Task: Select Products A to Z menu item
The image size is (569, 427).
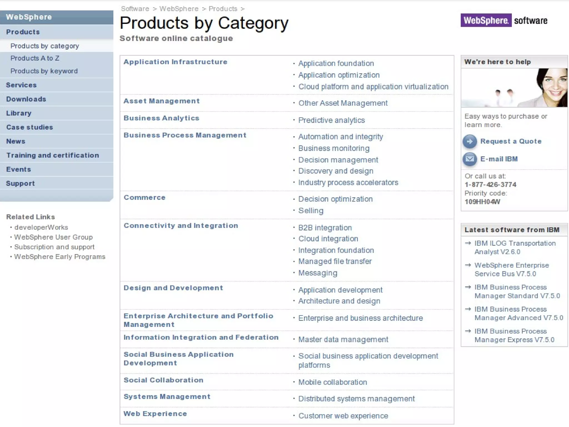Action: click(x=35, y=58)
